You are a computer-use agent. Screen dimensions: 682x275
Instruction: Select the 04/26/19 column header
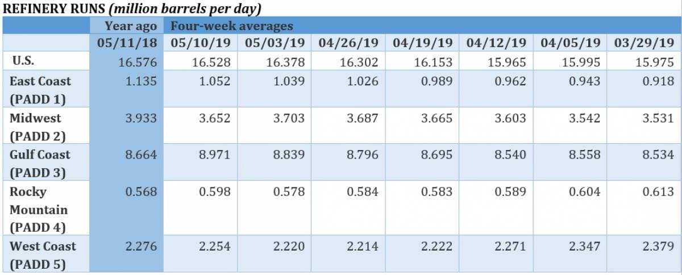click(351, 43)
